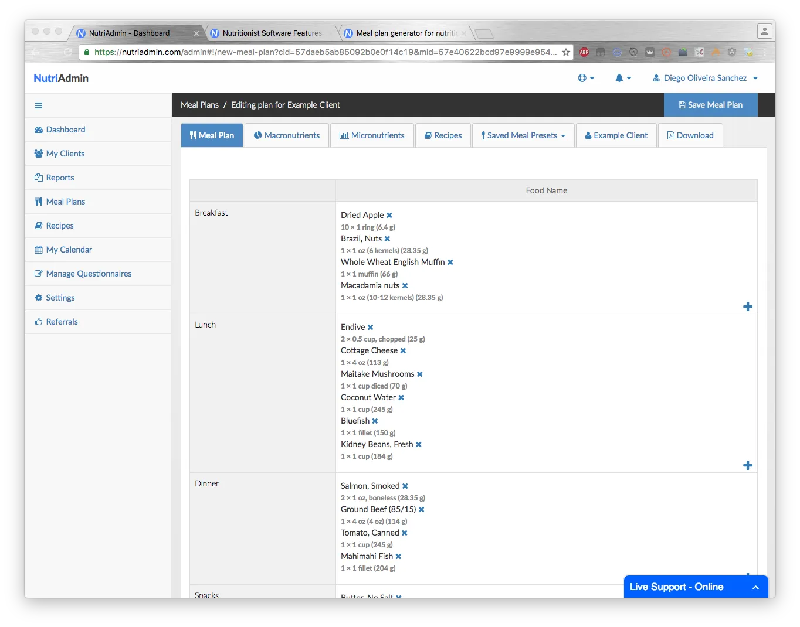Image resolution: width=800 pixels, height=627 pixels.
Task: Remove Dried Apple from Breakfast
Action: pos(389,216)
